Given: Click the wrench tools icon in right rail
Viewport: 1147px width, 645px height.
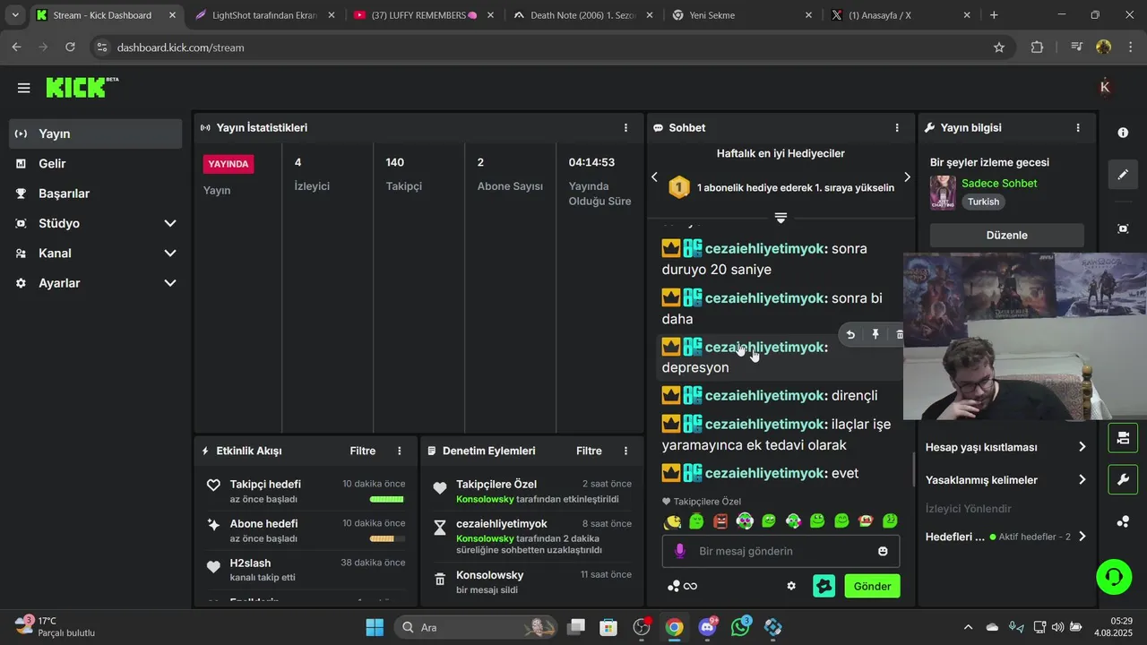Looking at the screenshot, I should [x=1123, y=479].
